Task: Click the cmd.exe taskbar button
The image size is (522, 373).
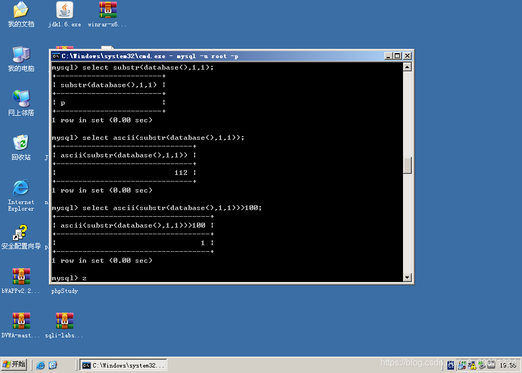Action: 123,365
